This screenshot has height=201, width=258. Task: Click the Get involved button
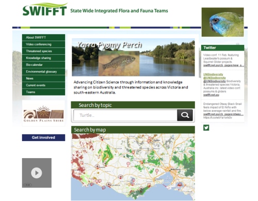click(43, 137)
